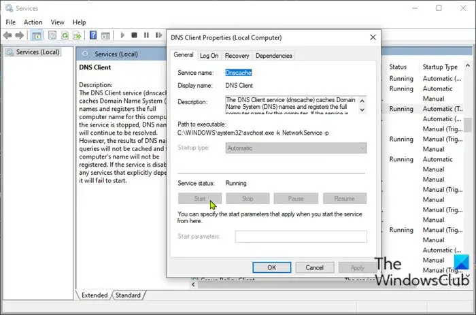Click the DNS Client display name text
476x315 pixels.
coord(239,86)
